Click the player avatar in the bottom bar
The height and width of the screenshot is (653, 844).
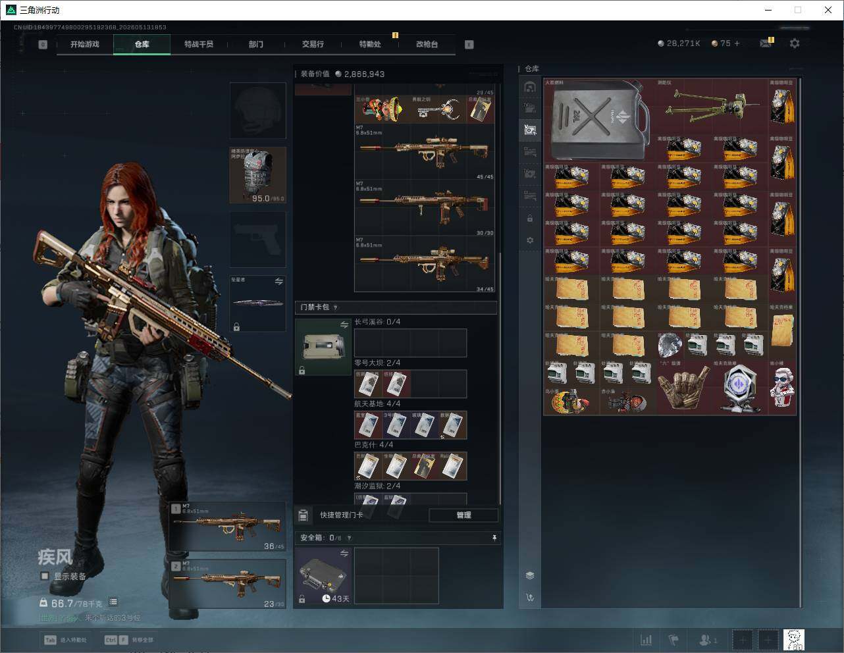coord(794,639)
